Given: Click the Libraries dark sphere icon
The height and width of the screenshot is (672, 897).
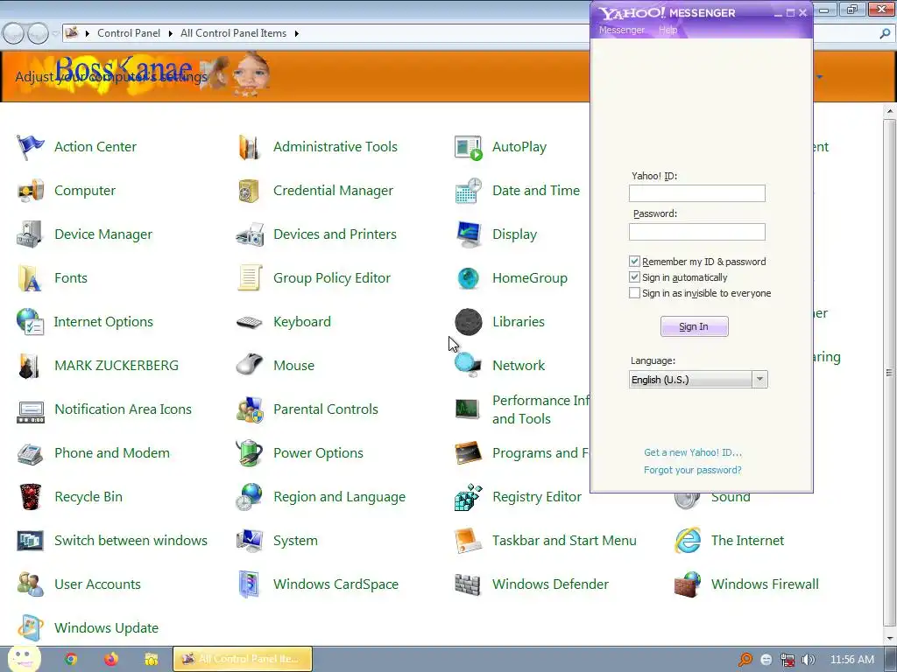Looking at the screenshot, I should (469, 322).
